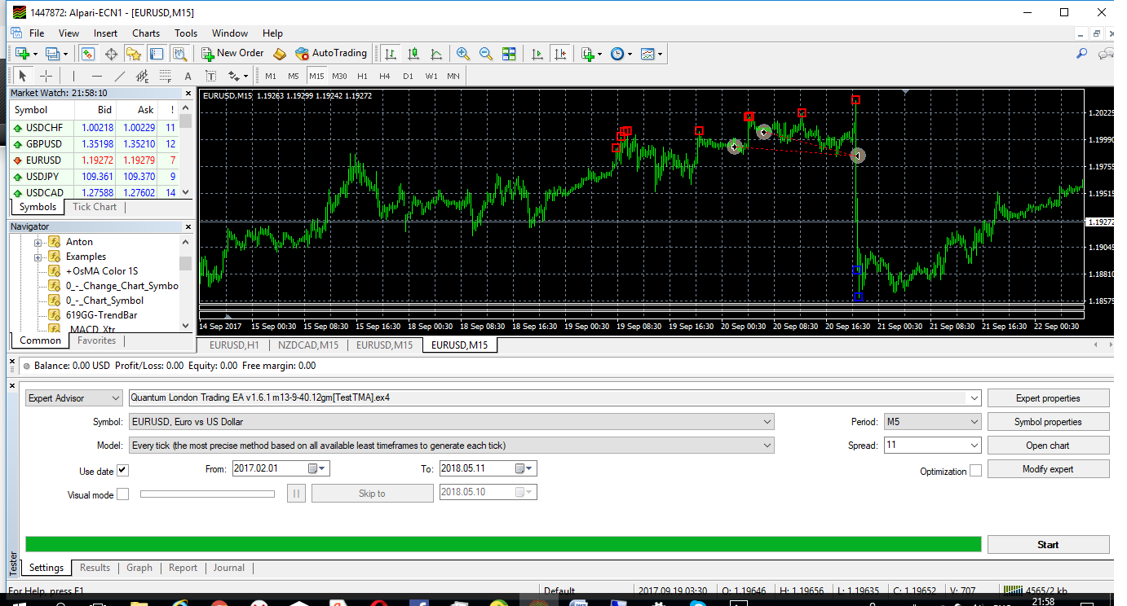Open the Charts menu
This screenshot has height=606, width=1127.
(x=146, y=33)
